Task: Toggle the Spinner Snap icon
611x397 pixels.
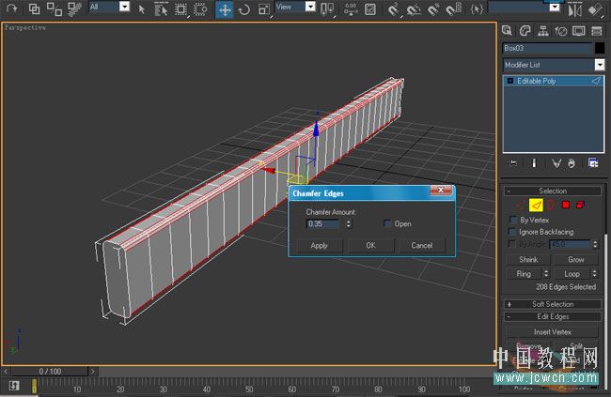Action: click(453, 9)
